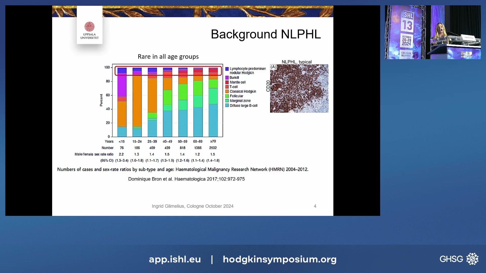The width and height of the screenshot is (486, 273).
Task: Click the Diffuse large B-cell legend marker
Action: (x=227, y=106)
